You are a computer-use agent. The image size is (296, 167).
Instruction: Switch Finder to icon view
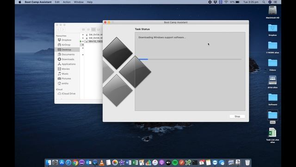tap(83, 30)
